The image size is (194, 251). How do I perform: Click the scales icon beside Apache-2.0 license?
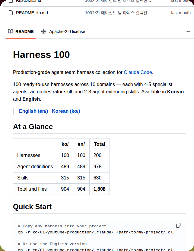point(43,32)
